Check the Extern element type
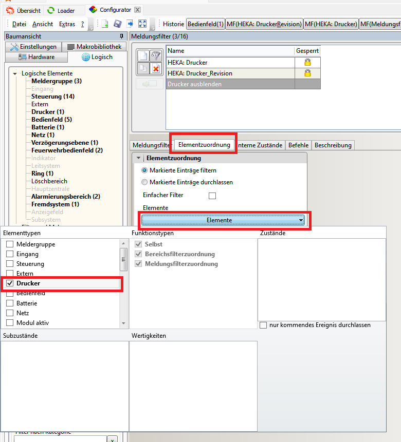 coord(10,274)
